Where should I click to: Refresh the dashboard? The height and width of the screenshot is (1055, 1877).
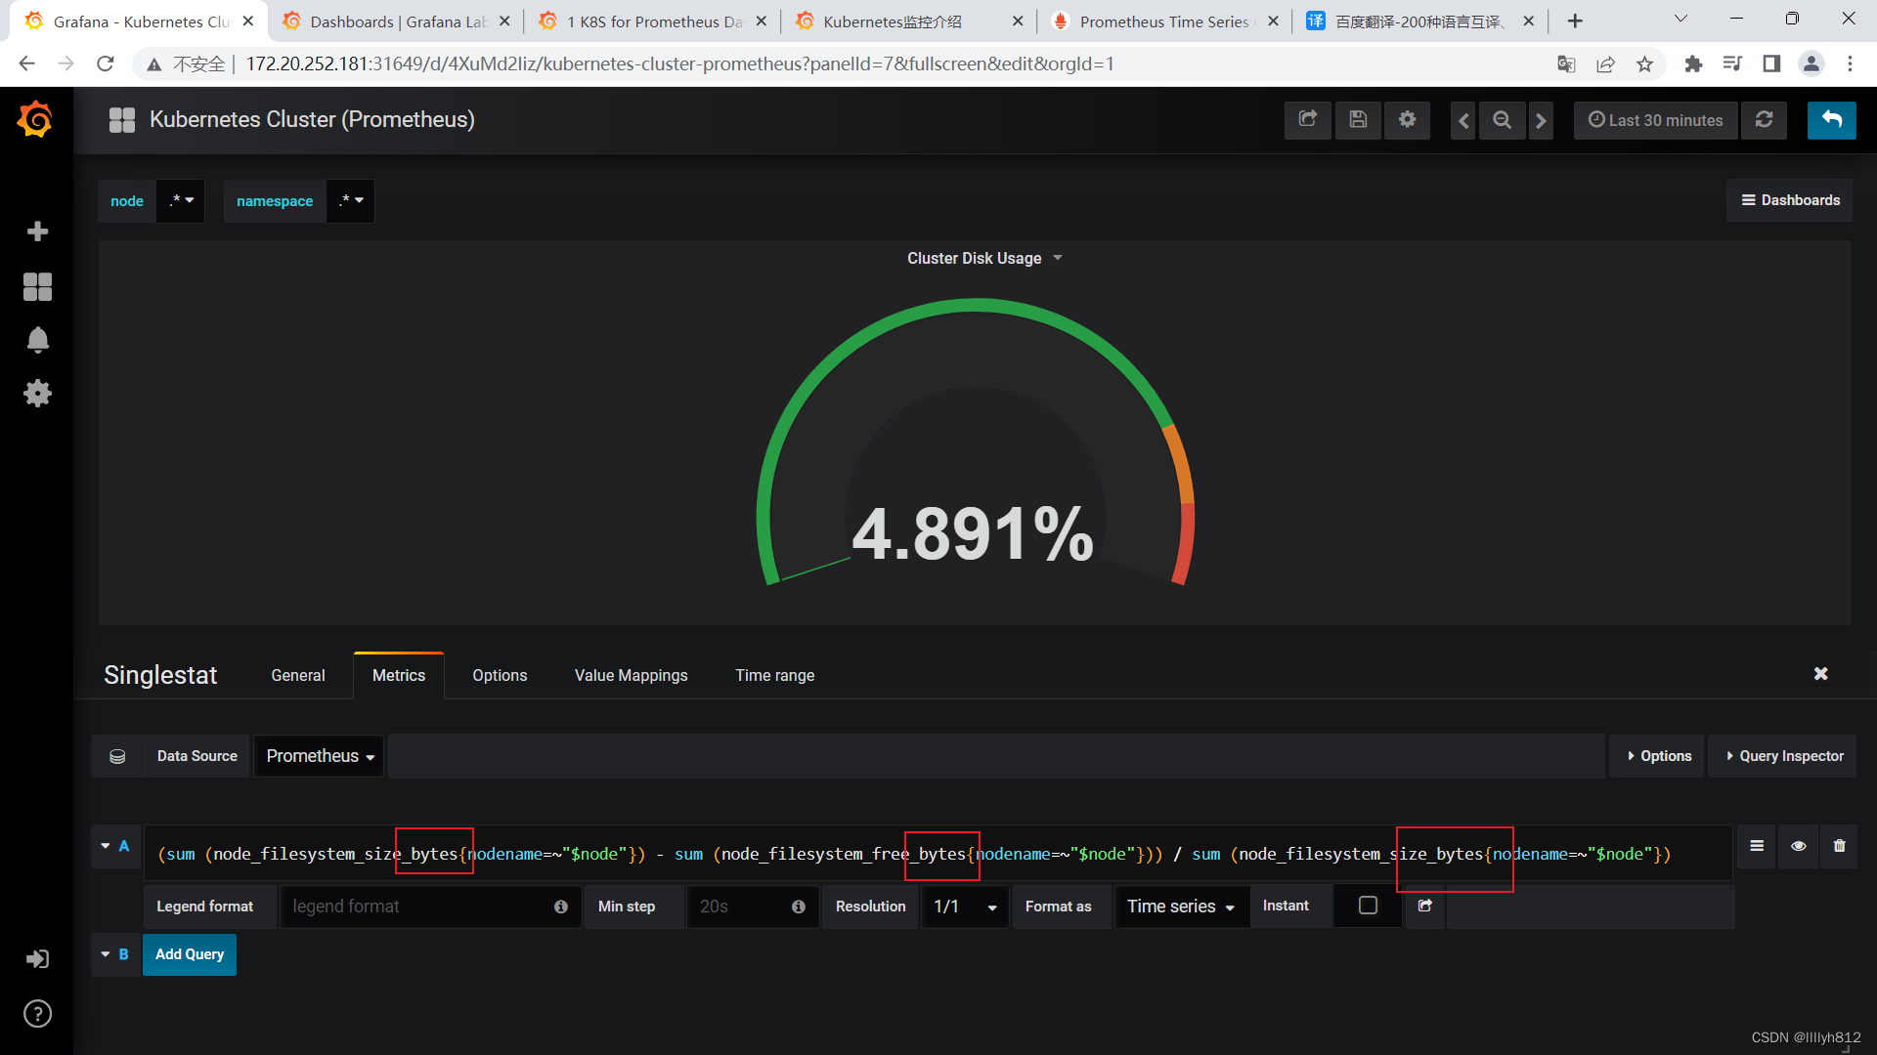click(x=1764, y=120)
